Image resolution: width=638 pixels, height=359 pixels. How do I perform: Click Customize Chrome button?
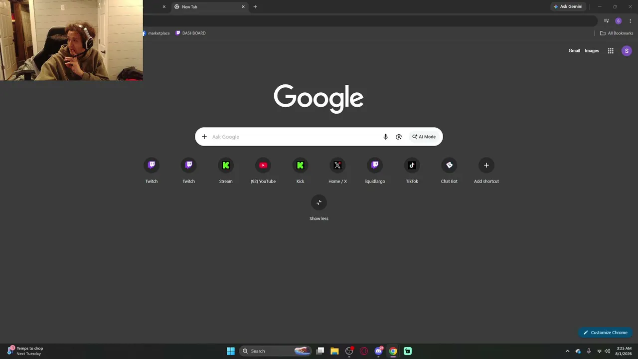606,333
